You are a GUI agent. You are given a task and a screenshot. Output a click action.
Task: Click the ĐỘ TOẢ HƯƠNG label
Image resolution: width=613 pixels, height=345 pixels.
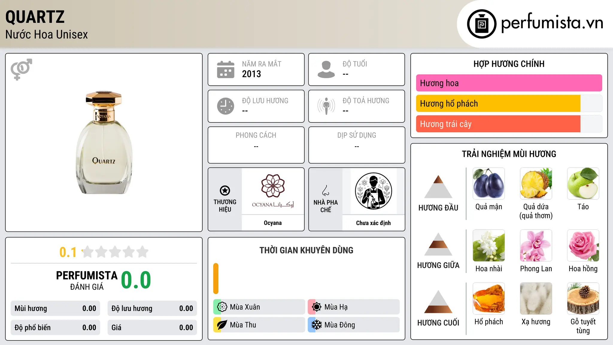(x=366, y=101)
